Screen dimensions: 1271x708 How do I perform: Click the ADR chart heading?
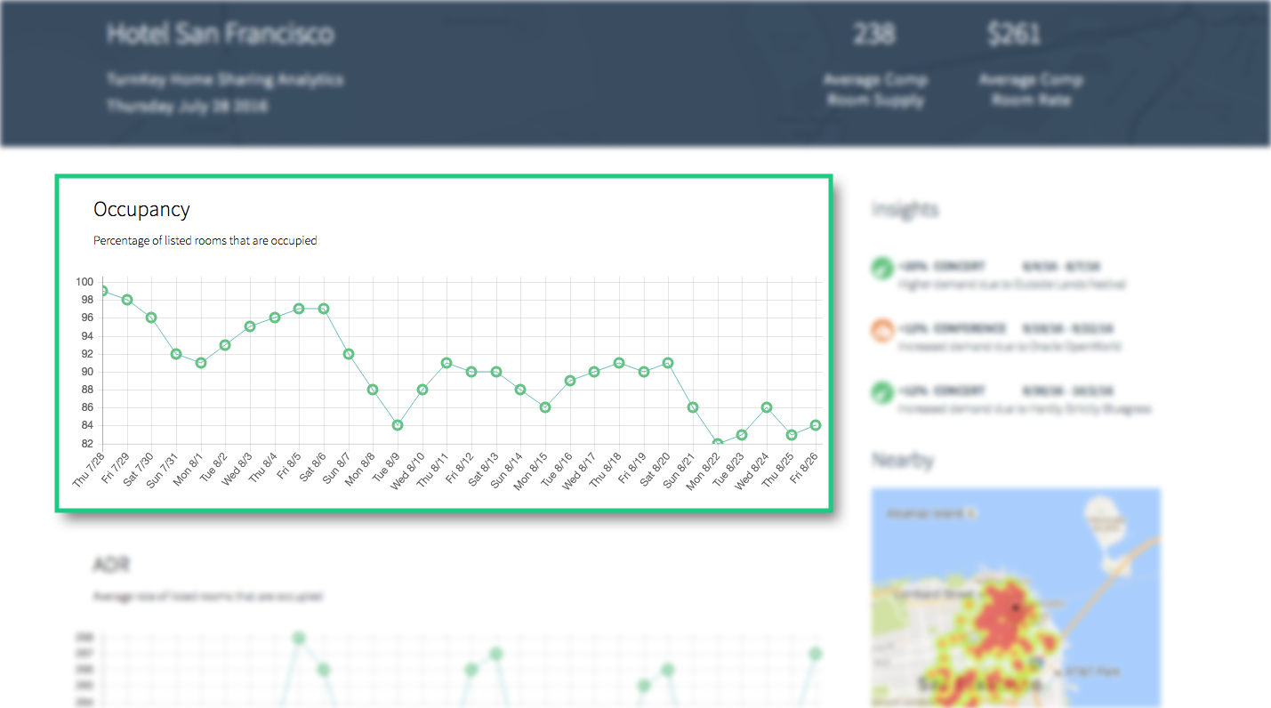(111, 565)
